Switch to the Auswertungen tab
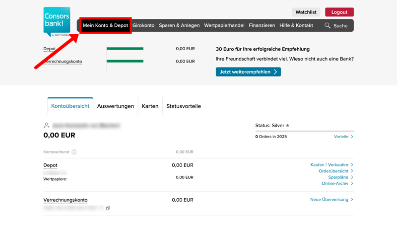 [x=115, y=106]
